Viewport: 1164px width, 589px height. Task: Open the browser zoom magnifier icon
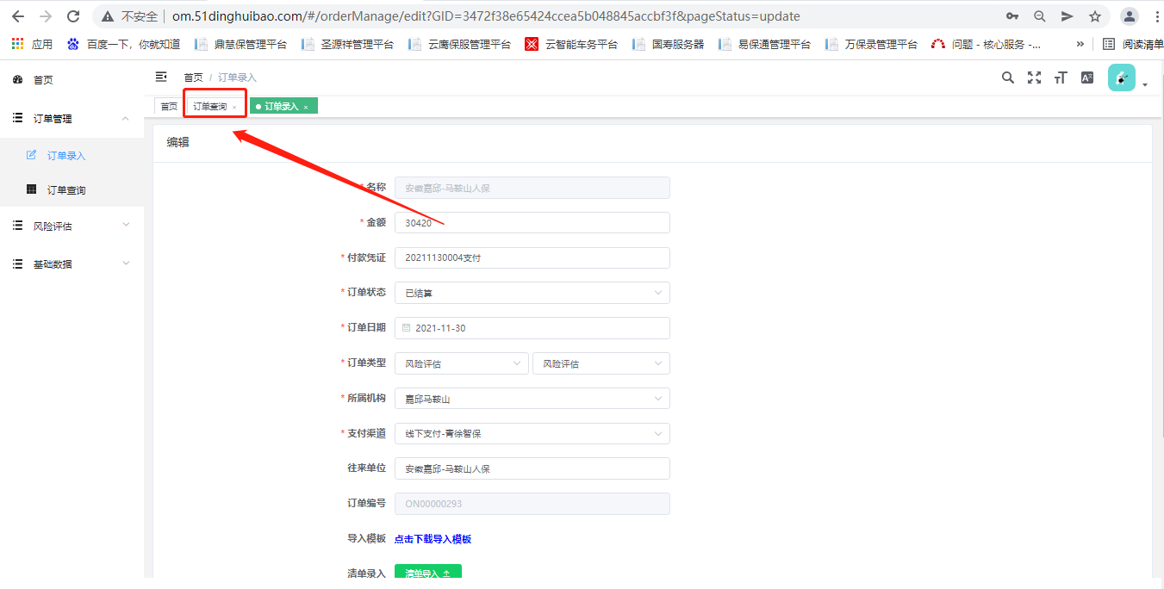(1040, 16)
